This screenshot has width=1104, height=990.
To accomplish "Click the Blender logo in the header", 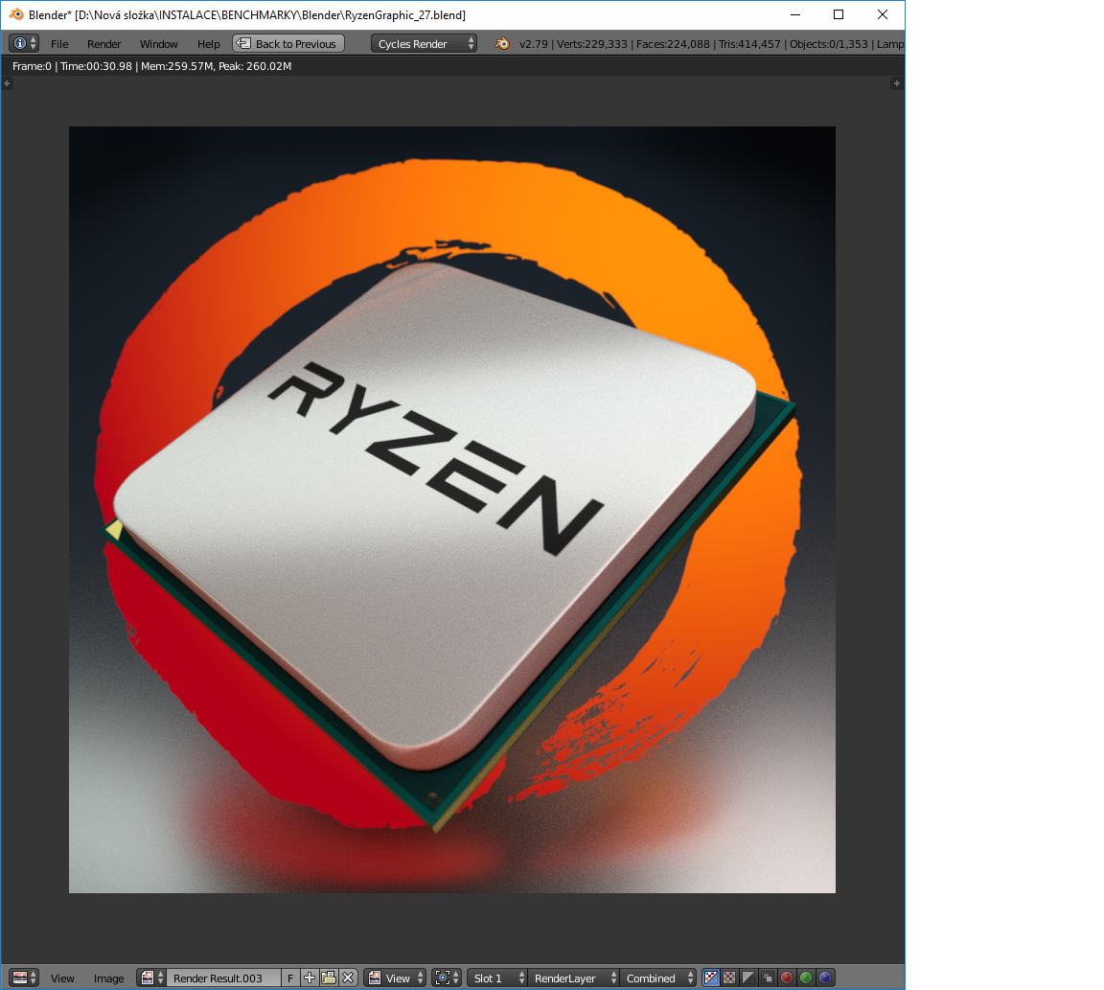I will (503, 44).
